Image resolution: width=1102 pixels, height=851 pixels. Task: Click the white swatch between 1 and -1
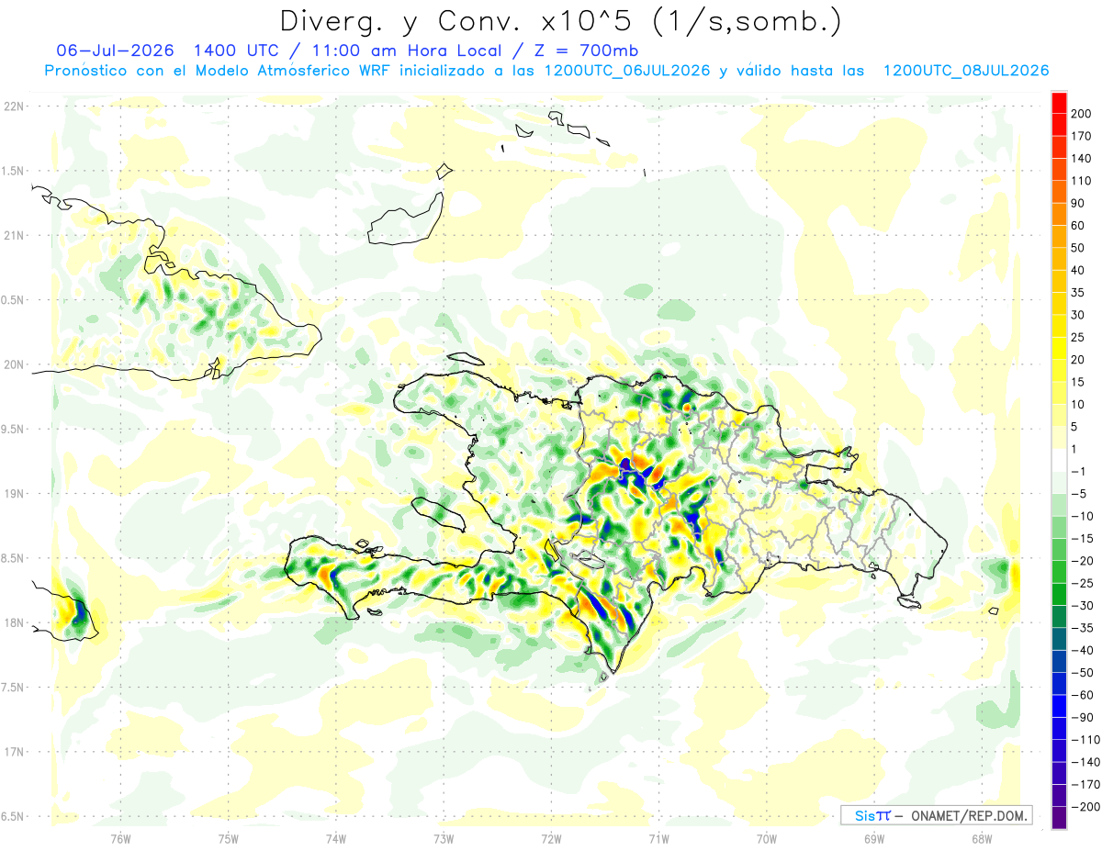tap(1059, 460)
